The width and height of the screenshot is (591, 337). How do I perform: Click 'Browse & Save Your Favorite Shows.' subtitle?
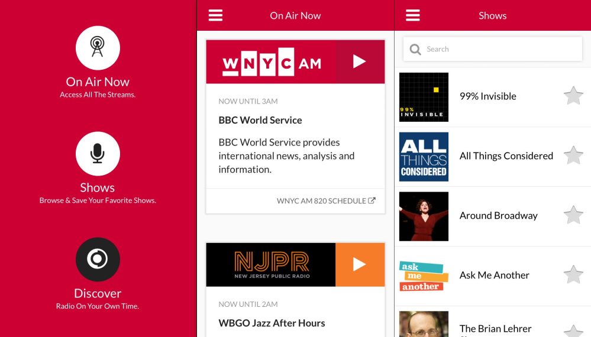pos(98,200)
